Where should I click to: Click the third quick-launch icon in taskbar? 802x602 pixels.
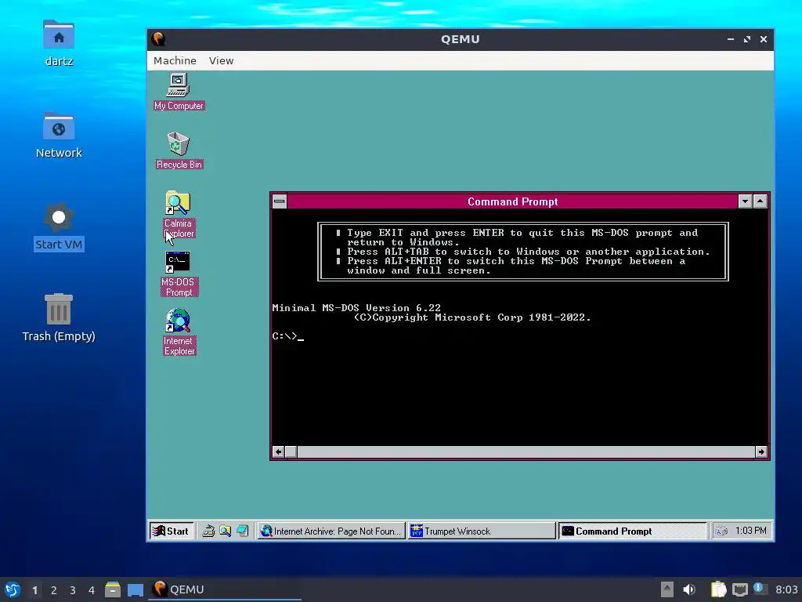coord(243,531)
